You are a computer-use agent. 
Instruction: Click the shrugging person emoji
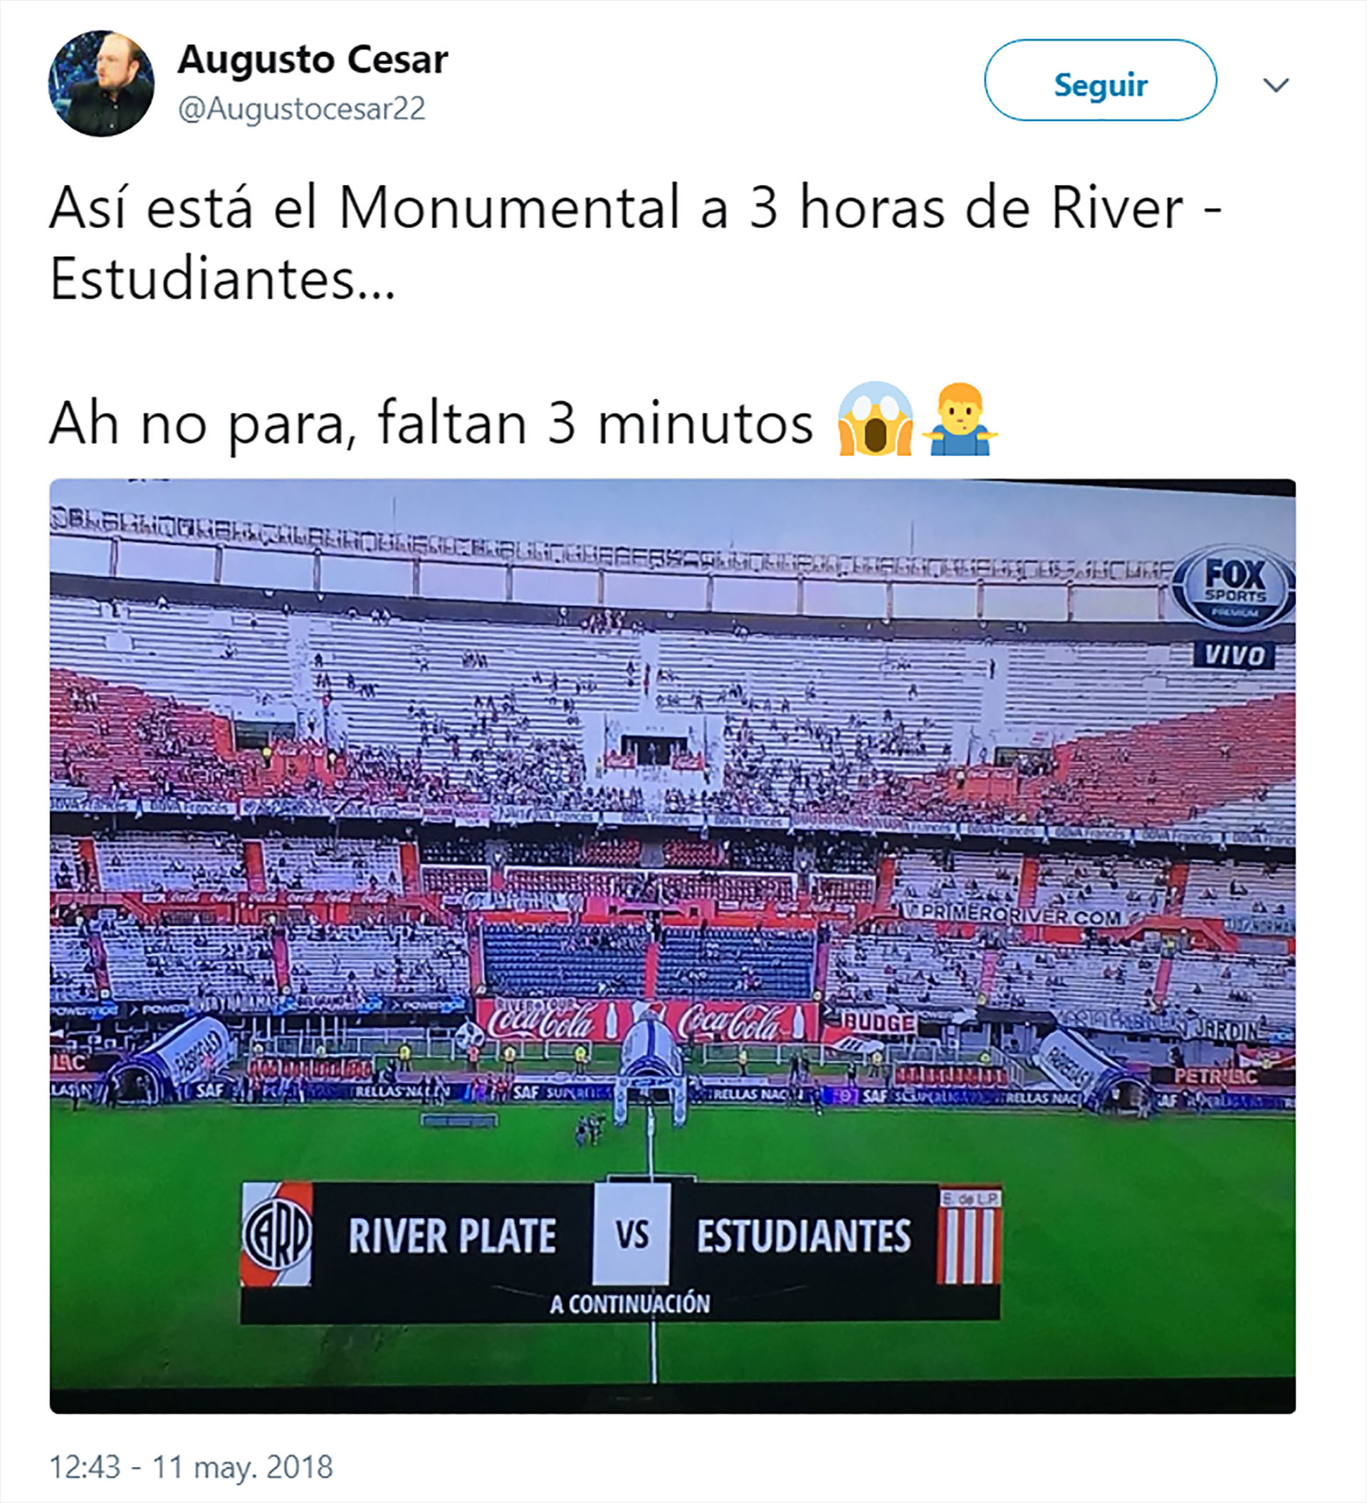(959, 419)
